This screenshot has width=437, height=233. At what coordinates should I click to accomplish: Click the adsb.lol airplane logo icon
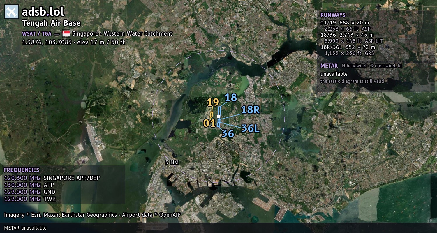(12, 12)
